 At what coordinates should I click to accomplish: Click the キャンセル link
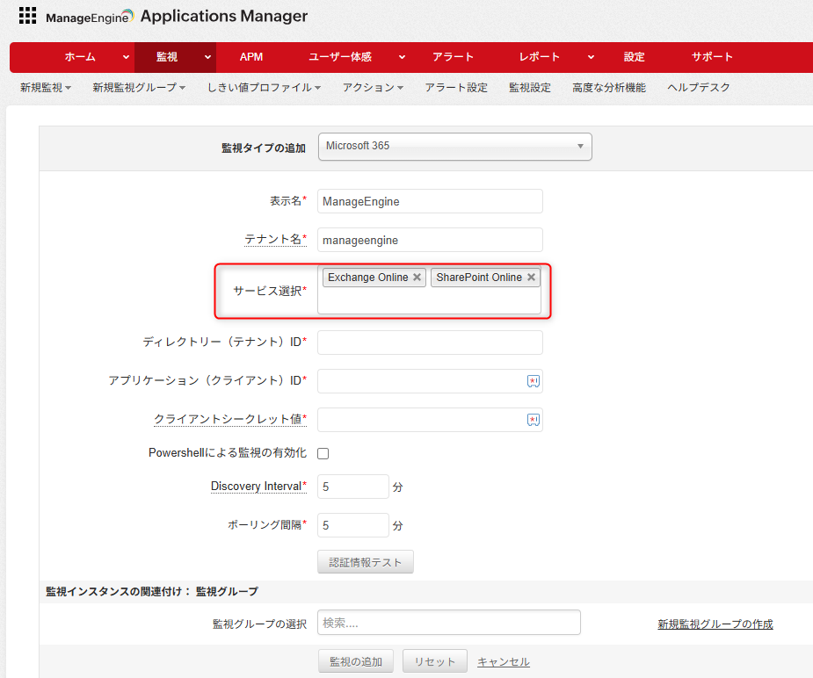(x=503, y=661)
